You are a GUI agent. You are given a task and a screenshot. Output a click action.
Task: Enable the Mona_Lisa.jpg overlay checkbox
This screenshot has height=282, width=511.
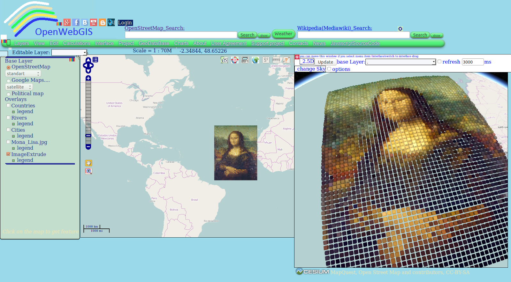pos(8,142)
